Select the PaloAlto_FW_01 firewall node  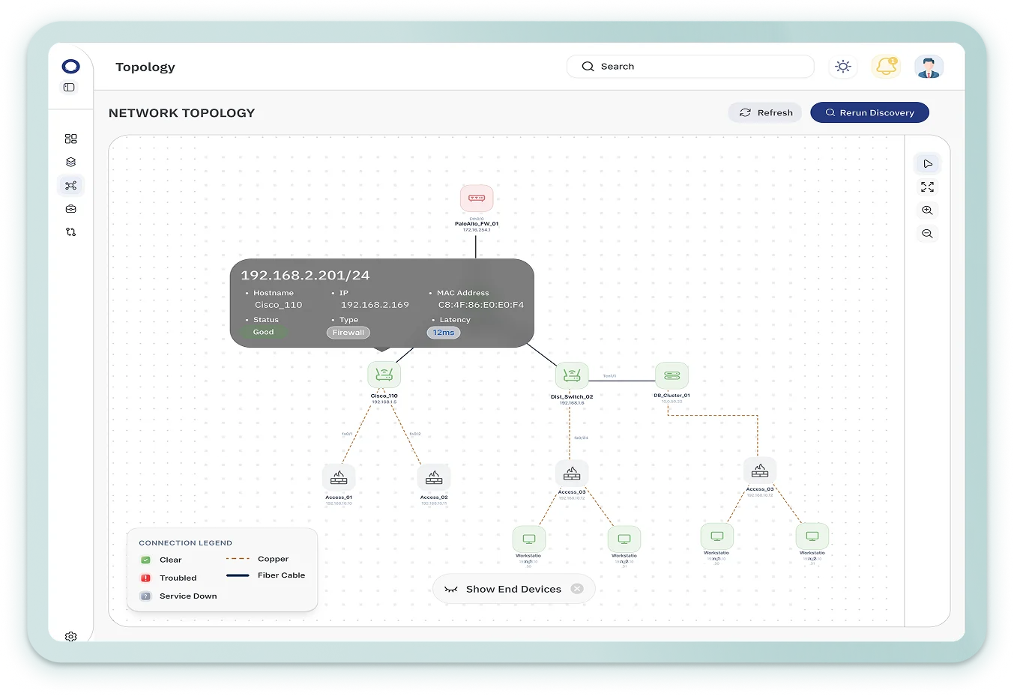[477, 199]
